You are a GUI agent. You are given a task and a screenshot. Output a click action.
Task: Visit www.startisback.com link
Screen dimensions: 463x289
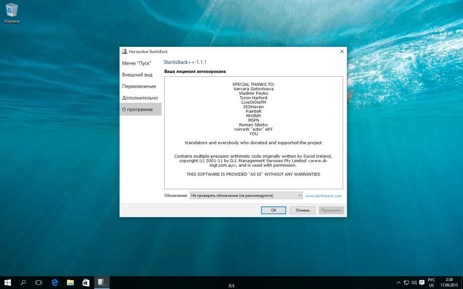(323, 196)
